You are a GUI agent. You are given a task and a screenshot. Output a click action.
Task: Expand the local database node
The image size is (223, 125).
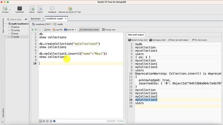[x=9, y=34]
